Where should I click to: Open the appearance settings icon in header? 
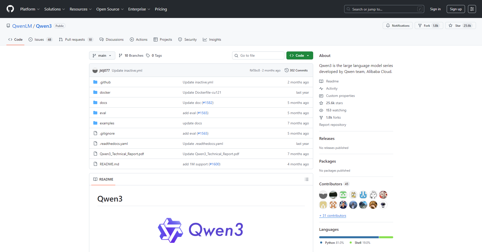tap(472, 9)
